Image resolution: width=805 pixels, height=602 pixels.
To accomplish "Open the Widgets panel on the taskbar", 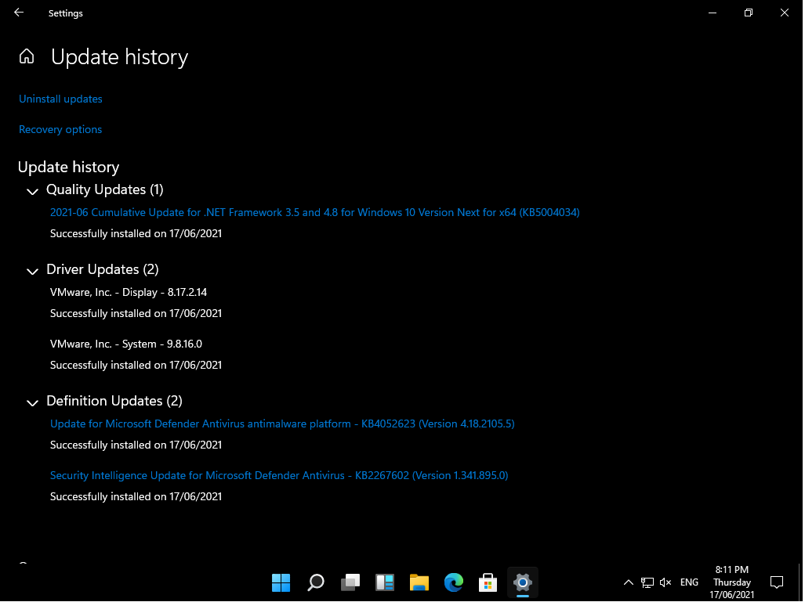I will (x=385, y=583).
